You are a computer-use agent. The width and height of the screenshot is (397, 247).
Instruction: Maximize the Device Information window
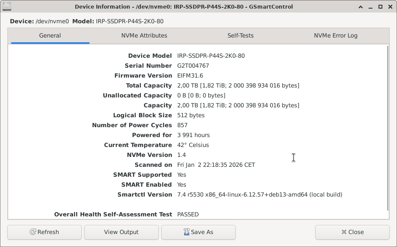[x=380, y=7]
